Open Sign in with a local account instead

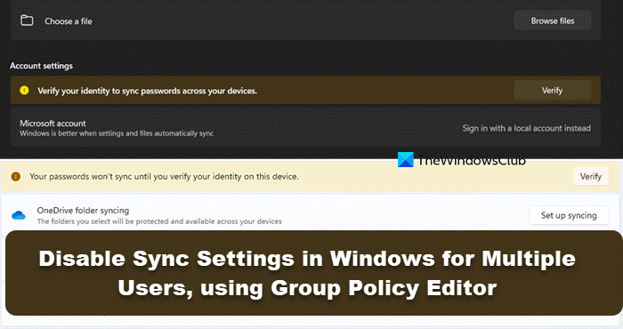pos(526,128)
